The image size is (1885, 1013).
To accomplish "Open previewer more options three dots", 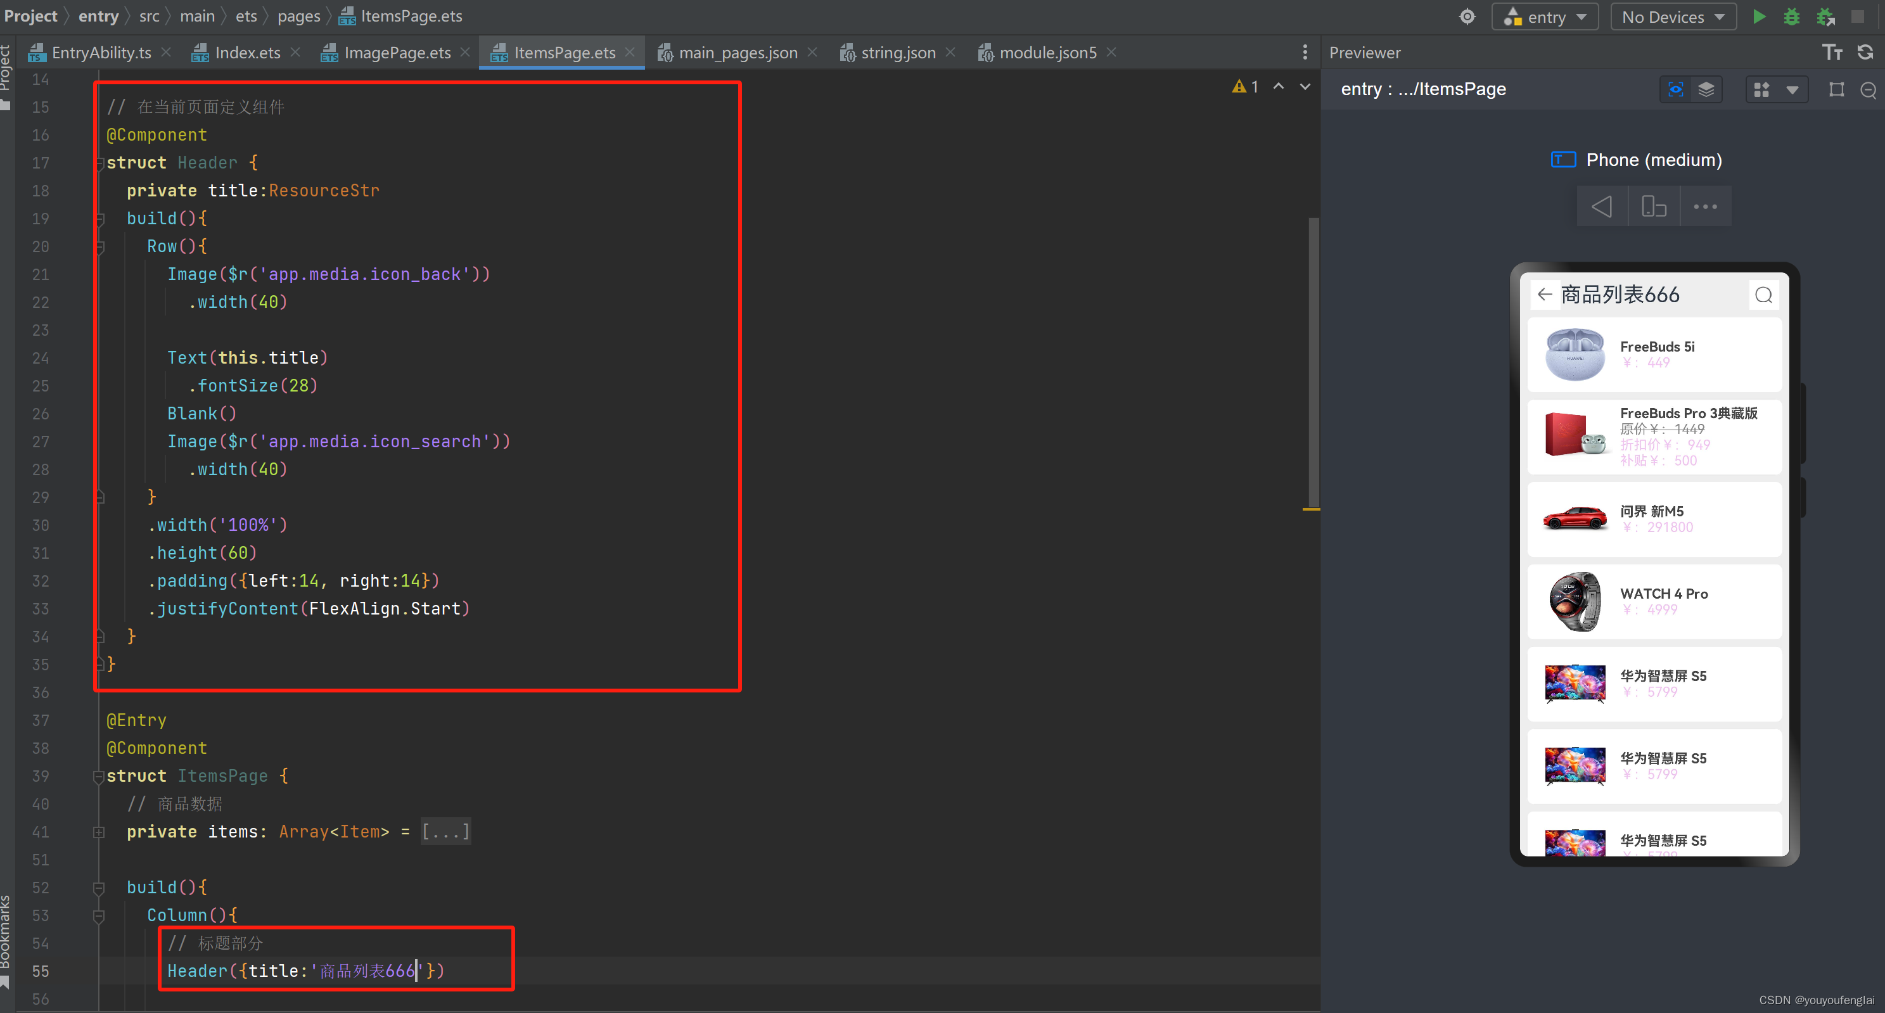I will [1705, 207].
